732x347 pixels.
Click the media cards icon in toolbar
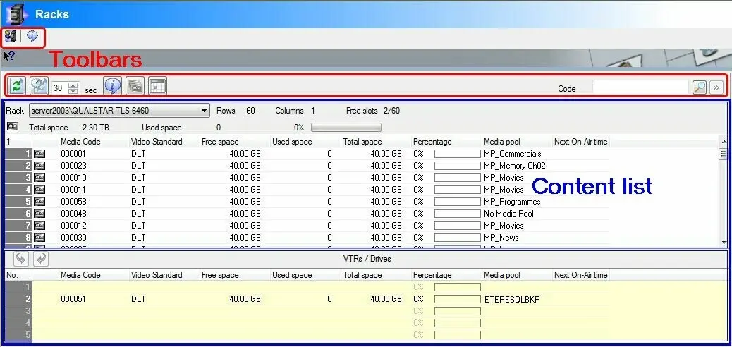[x=135, y=87]
